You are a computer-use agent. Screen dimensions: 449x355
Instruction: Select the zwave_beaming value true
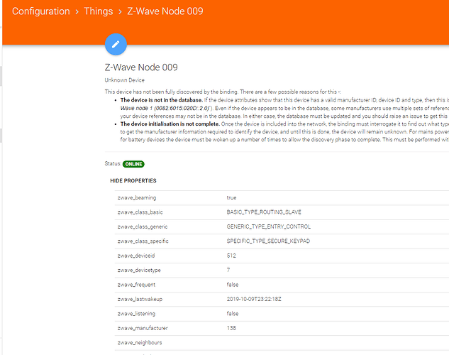coord(231,197)
